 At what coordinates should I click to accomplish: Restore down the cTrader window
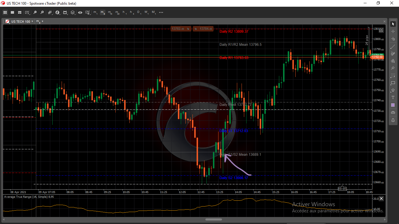tap(378, 3)
